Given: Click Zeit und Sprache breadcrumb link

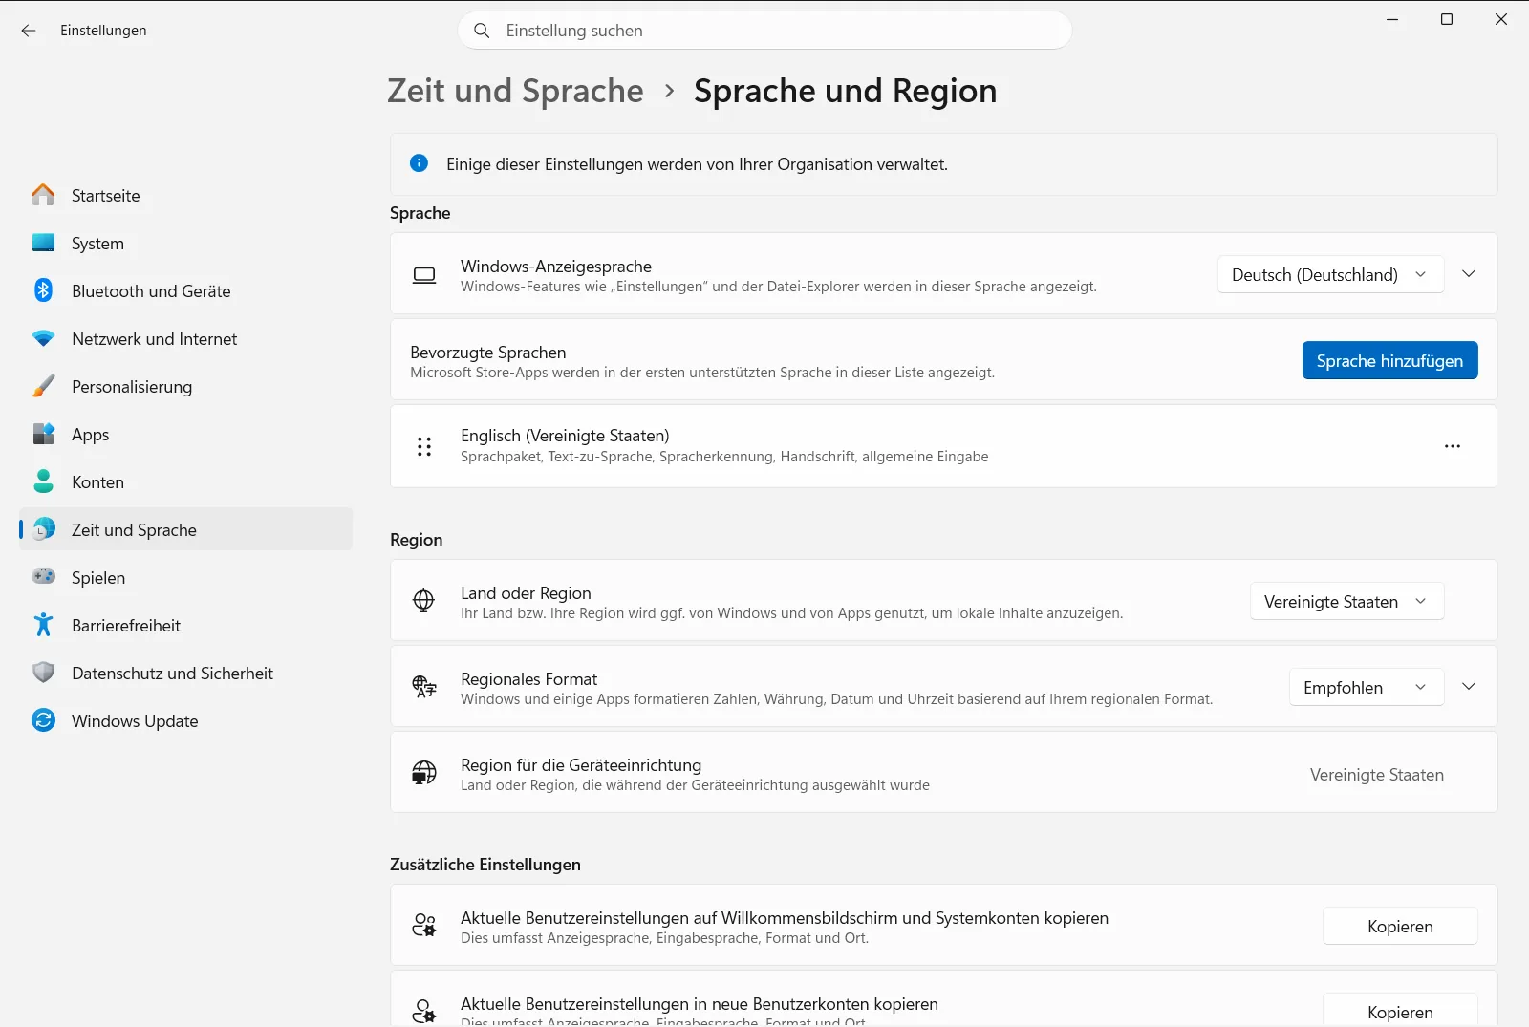Looking at the screenshot, I should (x=515, y=91).
